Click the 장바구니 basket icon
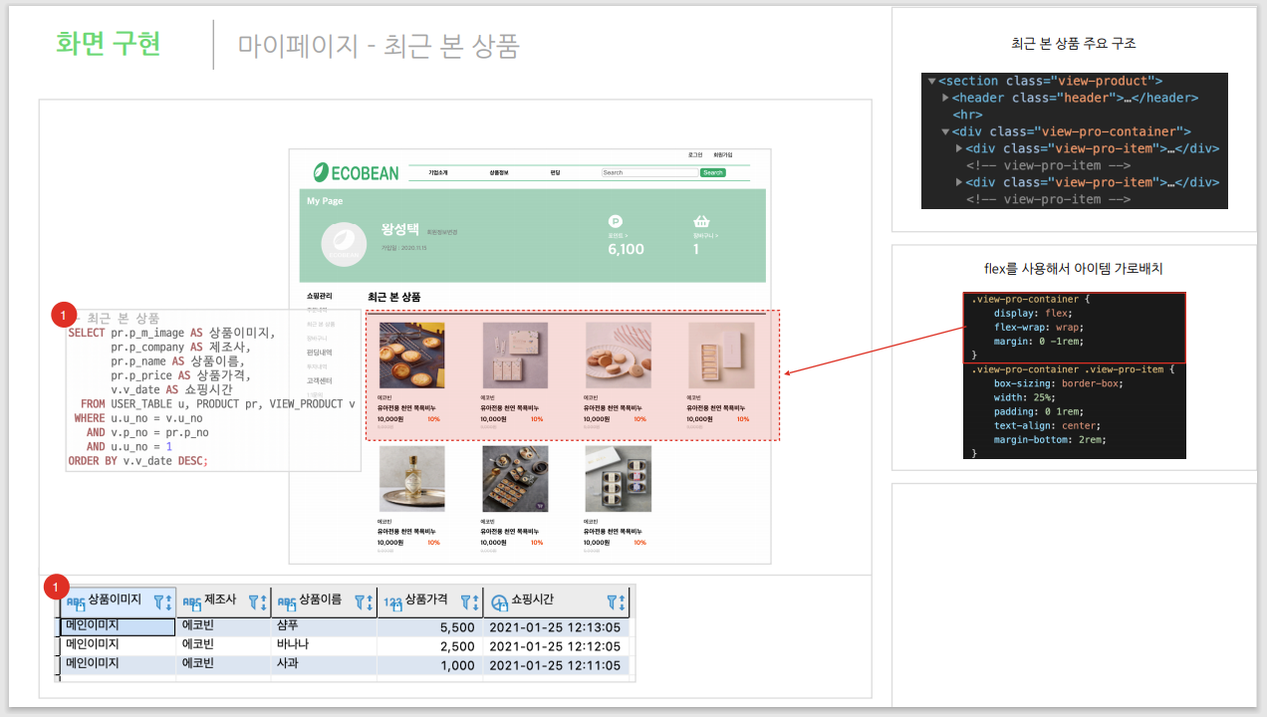Screen dimensions: 1267x717 point(700,218)
